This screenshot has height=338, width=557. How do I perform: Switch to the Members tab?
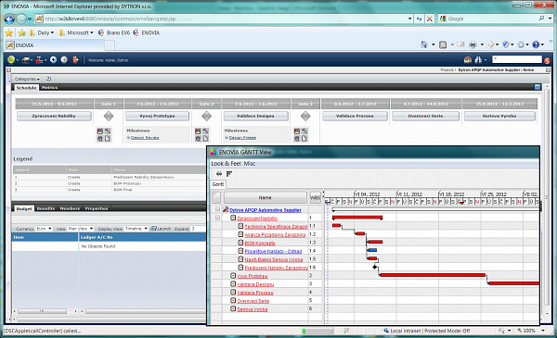tap(70, 208)
